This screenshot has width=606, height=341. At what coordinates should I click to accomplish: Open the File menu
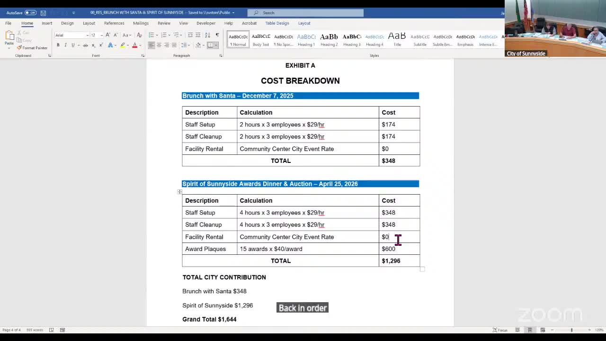[x=9, y=23]
